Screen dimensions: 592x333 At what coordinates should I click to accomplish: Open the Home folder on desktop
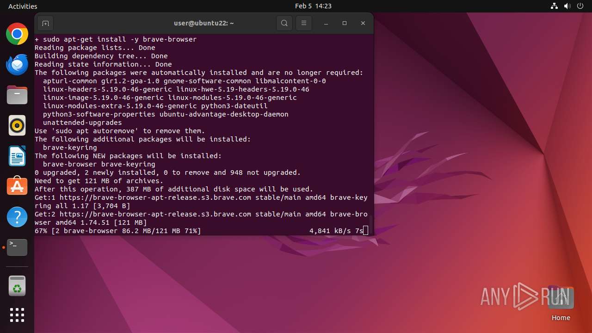(561, 303)
